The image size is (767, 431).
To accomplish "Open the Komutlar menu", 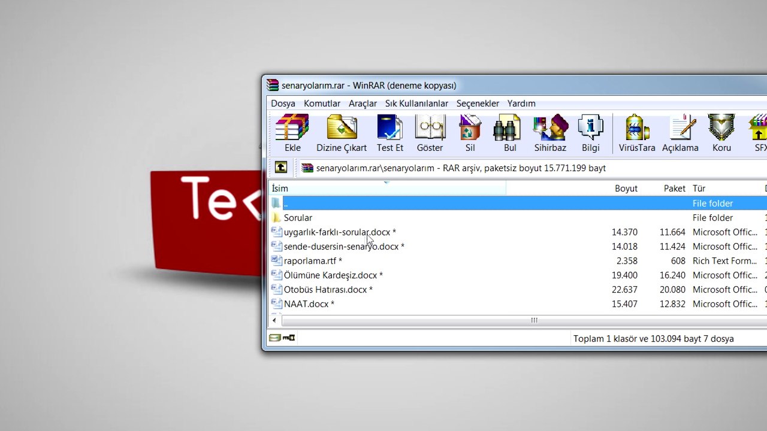I will [x=322, y=104].
